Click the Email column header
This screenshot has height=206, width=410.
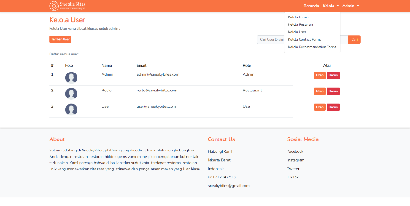point(141,66)
